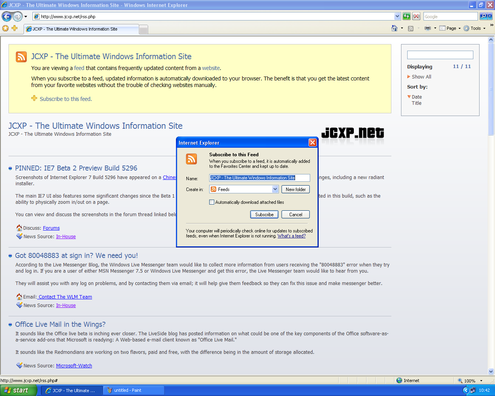Viewport: 495px width, 396px height.
Task: Click the Cancel button in dialog
Action: pos(295,214)
